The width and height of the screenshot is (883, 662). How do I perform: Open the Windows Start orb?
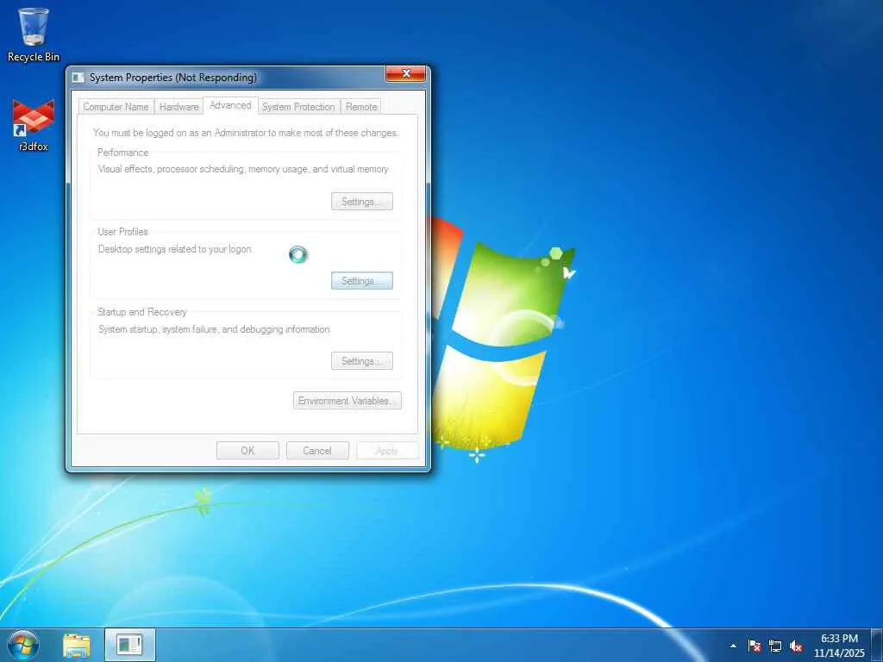point(23,645)
